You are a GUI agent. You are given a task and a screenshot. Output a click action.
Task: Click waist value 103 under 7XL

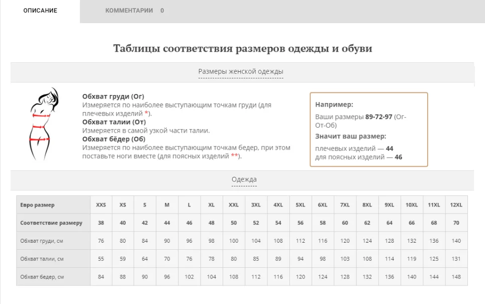[345, 259]
